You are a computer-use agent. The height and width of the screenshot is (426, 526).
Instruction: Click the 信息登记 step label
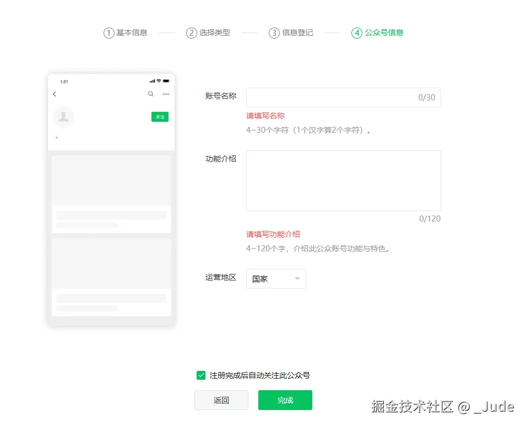click(298, 33)
